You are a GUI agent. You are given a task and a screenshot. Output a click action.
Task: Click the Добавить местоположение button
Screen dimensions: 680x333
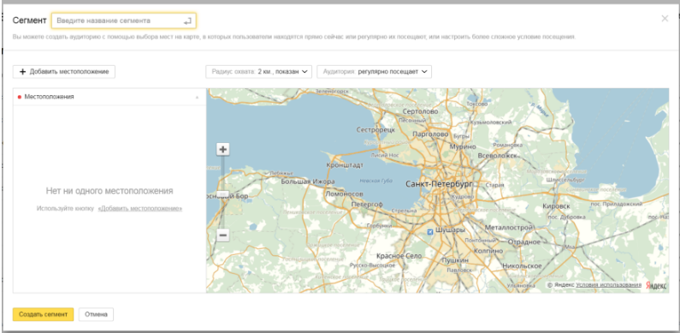click(64, 72)
